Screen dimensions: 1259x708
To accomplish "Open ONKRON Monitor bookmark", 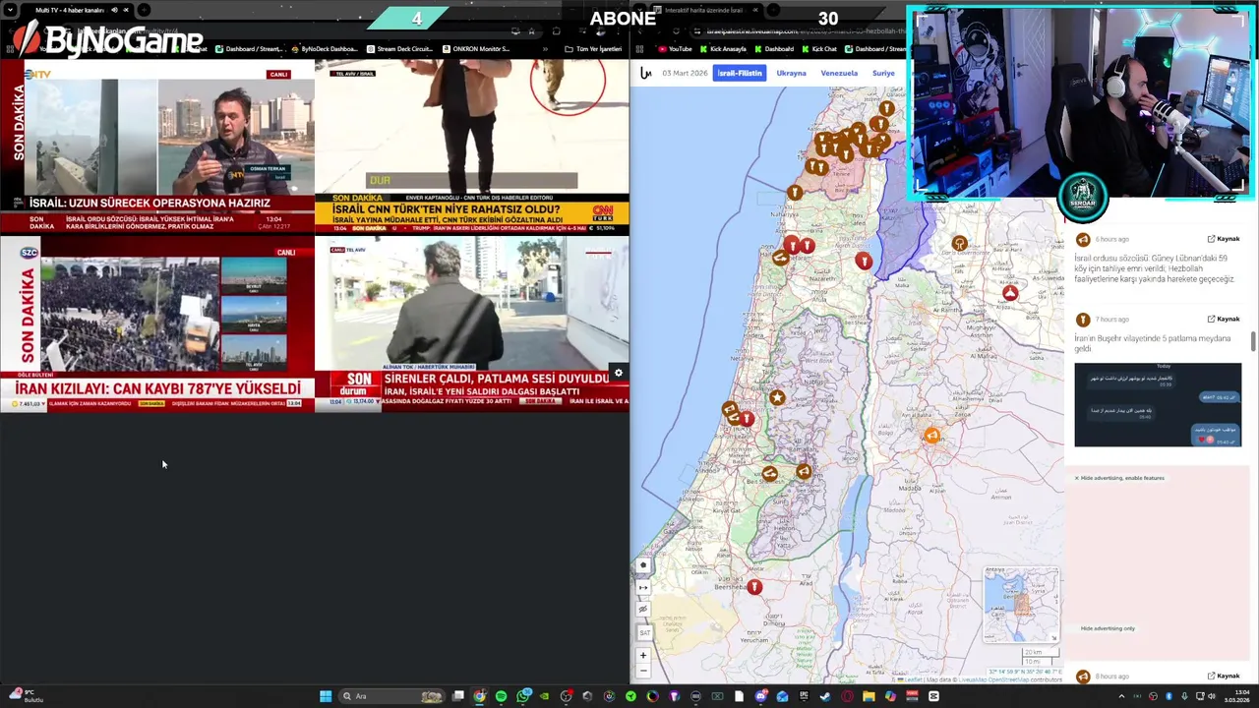I will click(475, 49).
